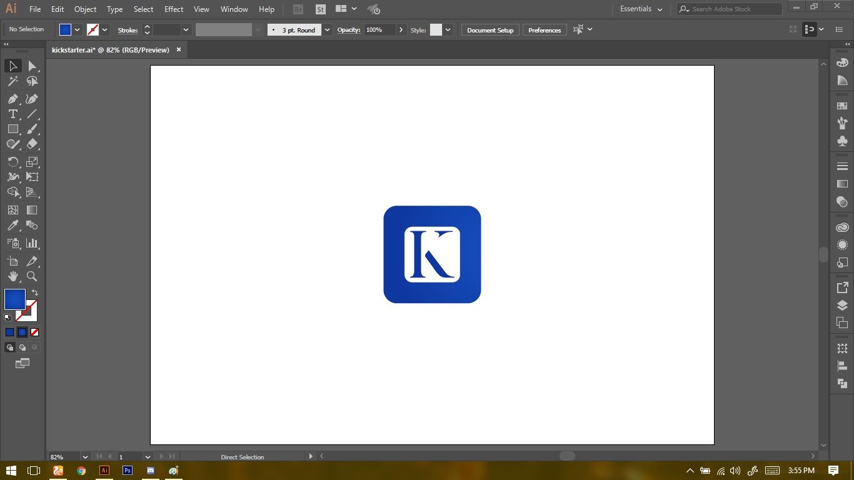
Task: Click the Opacity label link
Action: [x=349, y=30]
